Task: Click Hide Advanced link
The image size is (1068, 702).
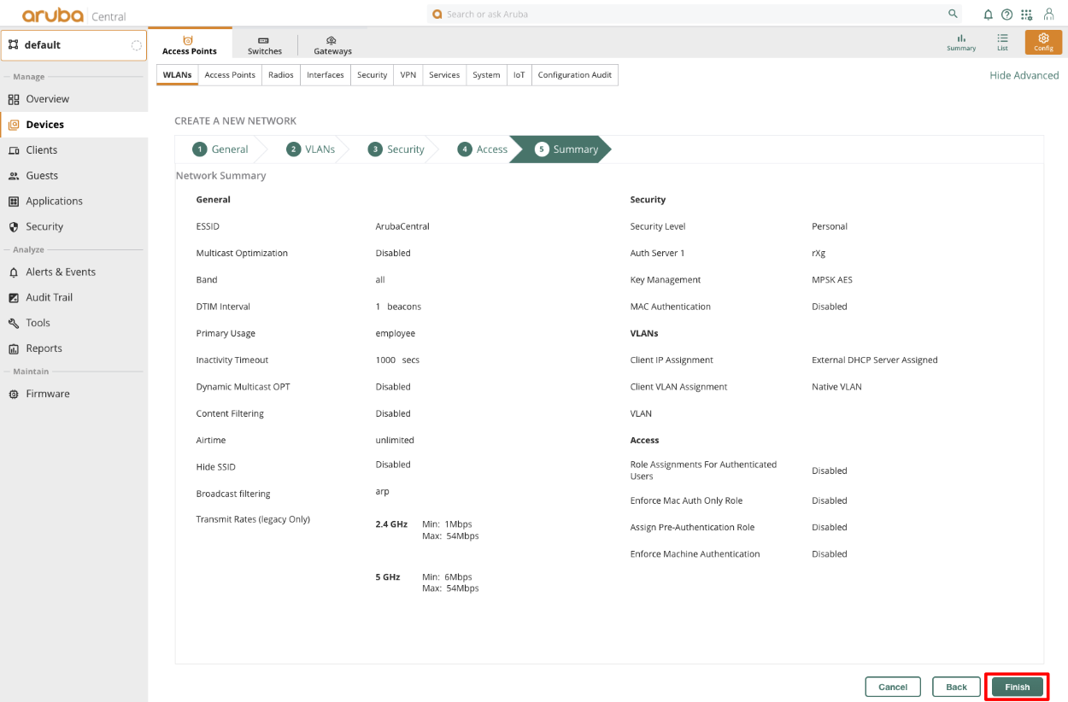Action: point(1024,75)
